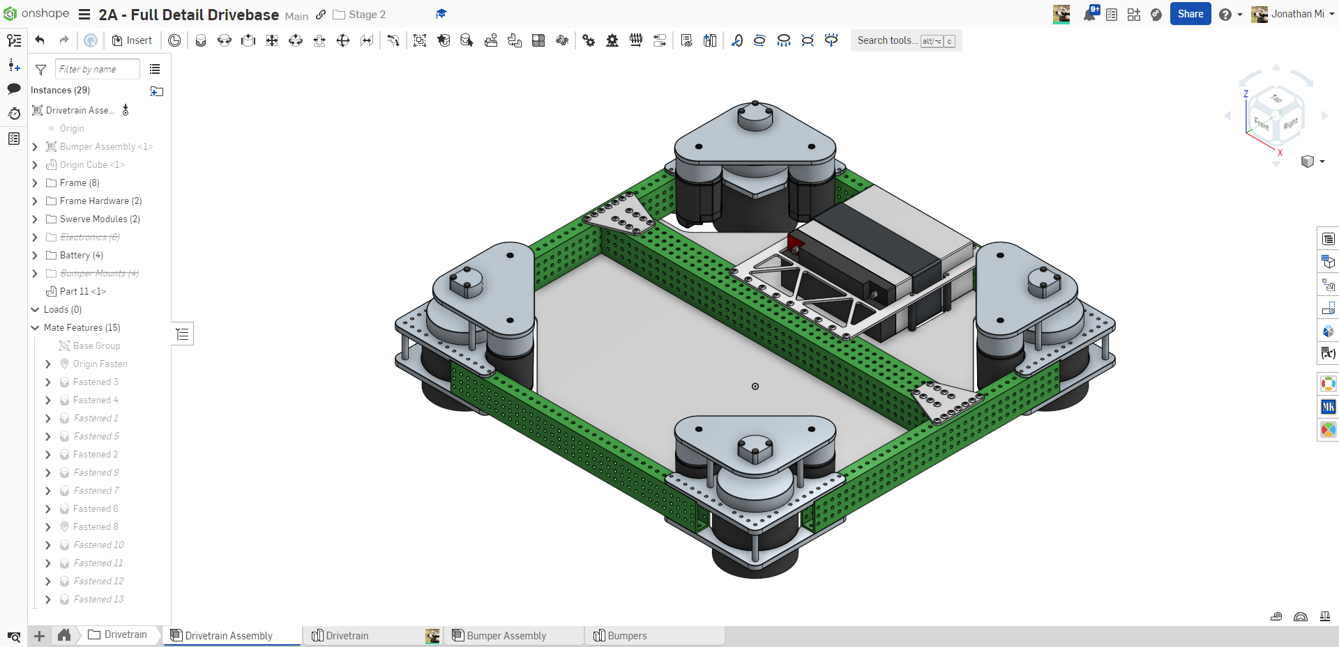Open the comments speech bubble panel
This screenshot has height=647, width=1339.
[x=14, y=89]
